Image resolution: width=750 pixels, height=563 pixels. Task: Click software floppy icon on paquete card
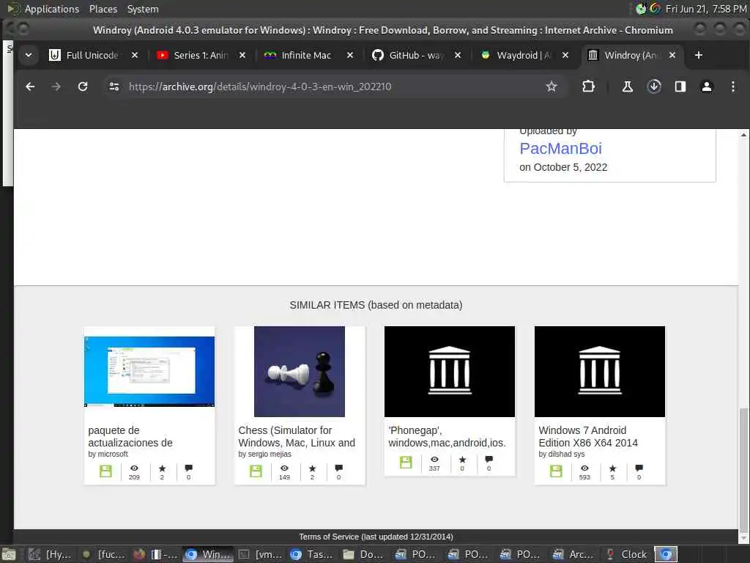[105, 471]
